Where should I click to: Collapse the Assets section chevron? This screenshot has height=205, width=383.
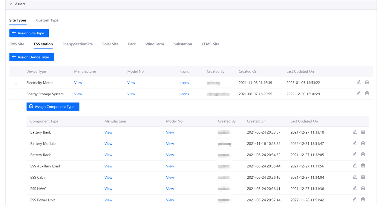[x=11, y=4]
